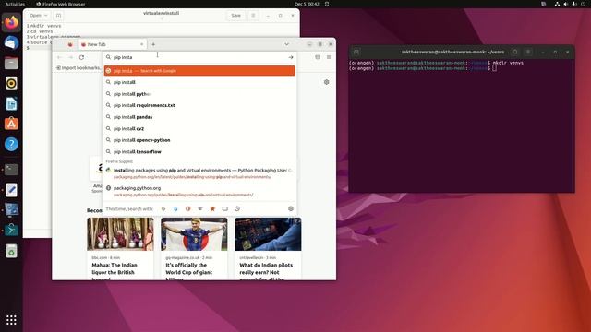Click Save in the text editor
591x332 pixels.
click(x=236, y=16)
